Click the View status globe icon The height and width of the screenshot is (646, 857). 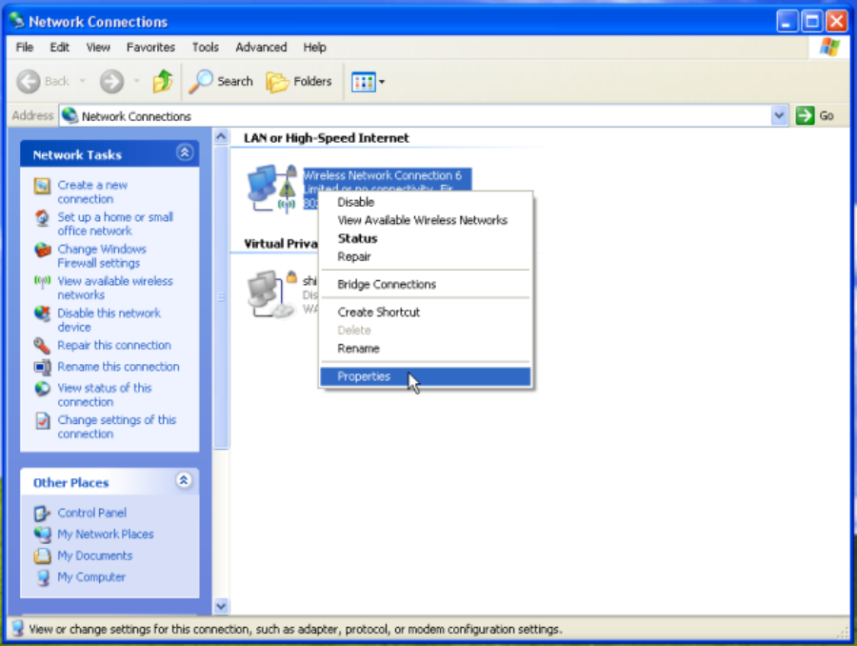(x=42, y=389)
